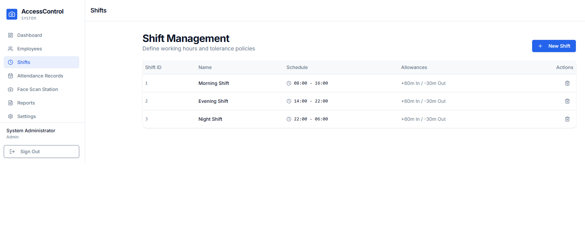Click the Settings gear icon in sidebar
The image size is (585, 228).
(x=11, y=116)
